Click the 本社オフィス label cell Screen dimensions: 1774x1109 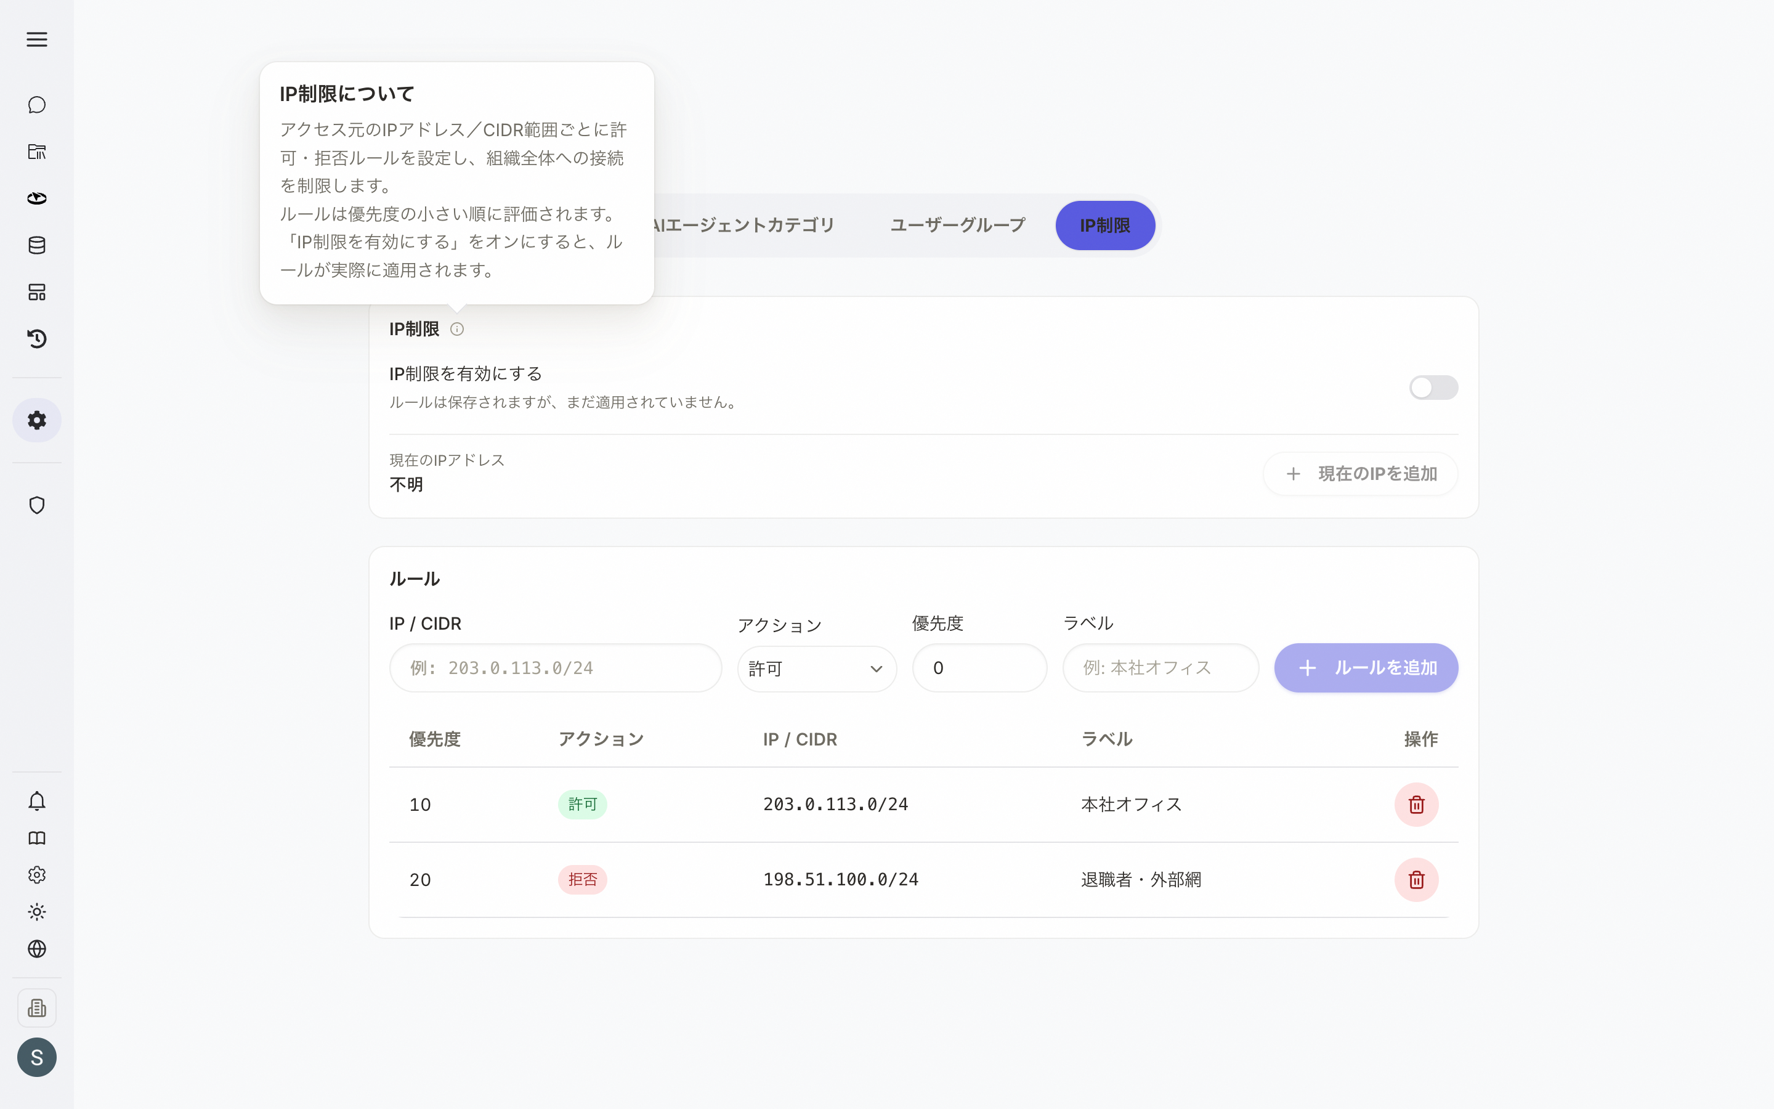click(x=1131, y=805)
